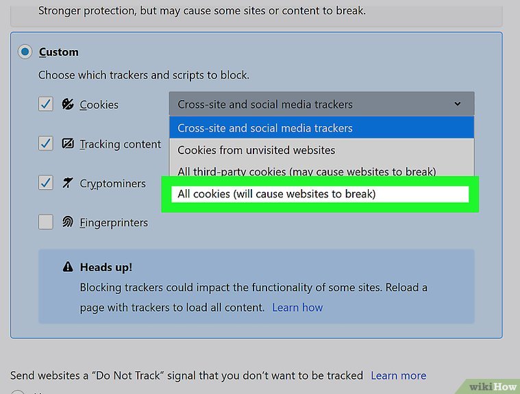Open the Learn how link
Screen dimensions: 520x394
[297, 307]
